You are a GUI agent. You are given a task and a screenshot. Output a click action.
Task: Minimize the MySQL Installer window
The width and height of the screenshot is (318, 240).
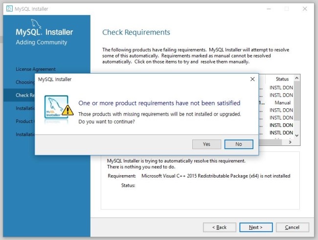[x=269, y=9]
